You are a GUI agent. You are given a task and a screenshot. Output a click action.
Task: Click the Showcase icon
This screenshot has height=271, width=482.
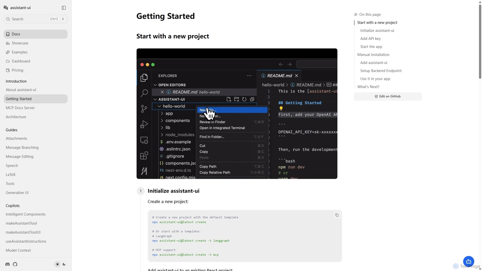coord(8,43)
